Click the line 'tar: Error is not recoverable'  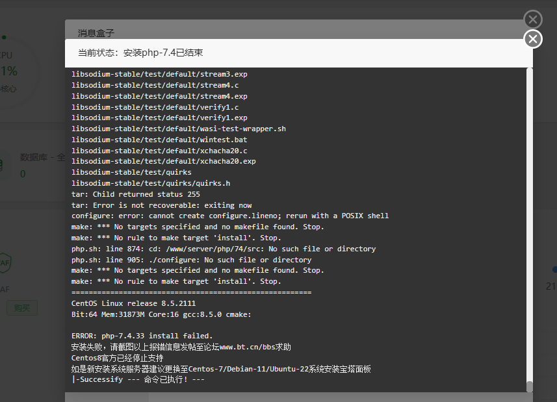pyautogui.click(x=162, y=205)
